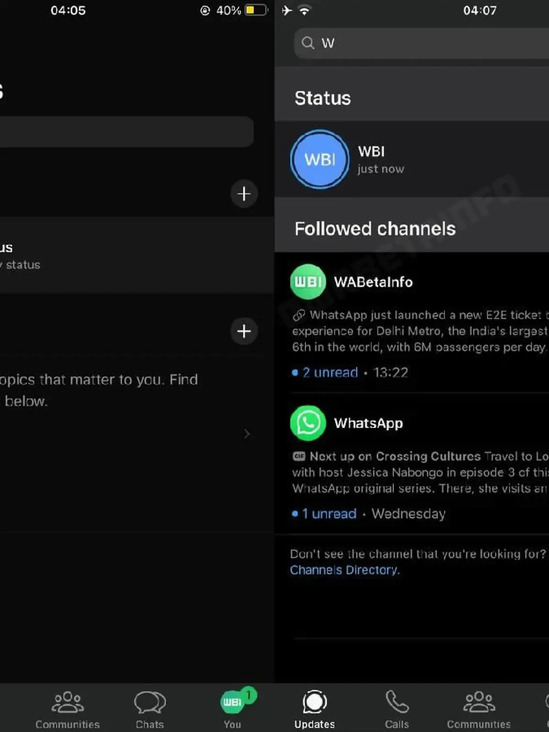Follow the Channels Directory link

coord(344,570)
